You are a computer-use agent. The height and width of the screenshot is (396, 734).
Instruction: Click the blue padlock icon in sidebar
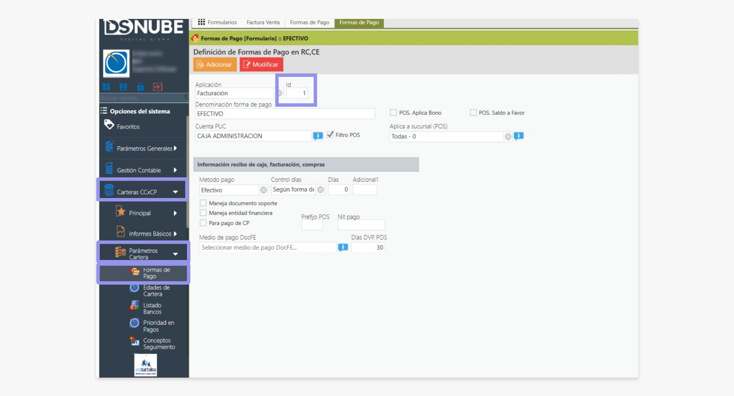pyautogui.click(x=140, y=87)
